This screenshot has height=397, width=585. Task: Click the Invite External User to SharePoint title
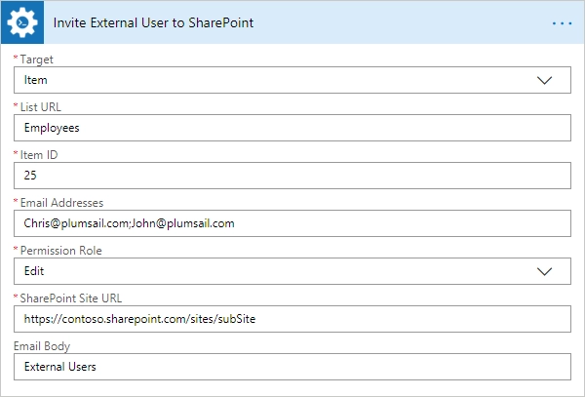153,22
